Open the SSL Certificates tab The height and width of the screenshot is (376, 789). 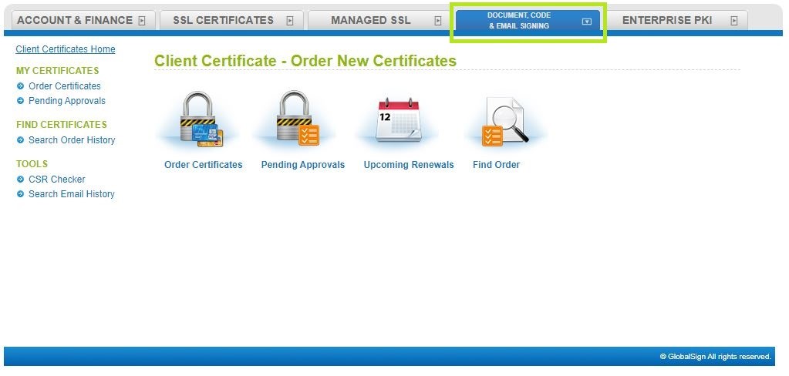pyautogui.click(x=232, y=21)
